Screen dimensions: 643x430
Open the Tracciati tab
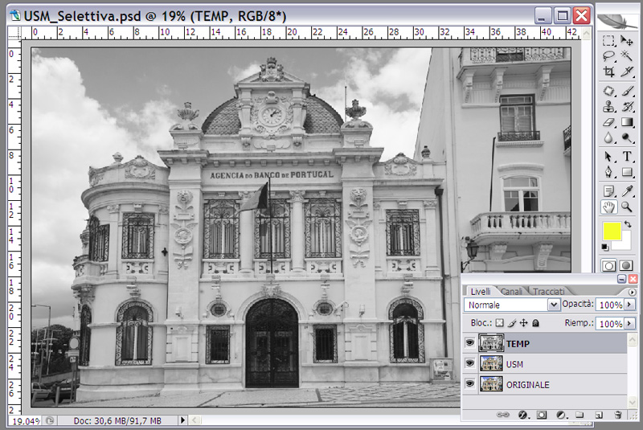(x=547, y=291)
